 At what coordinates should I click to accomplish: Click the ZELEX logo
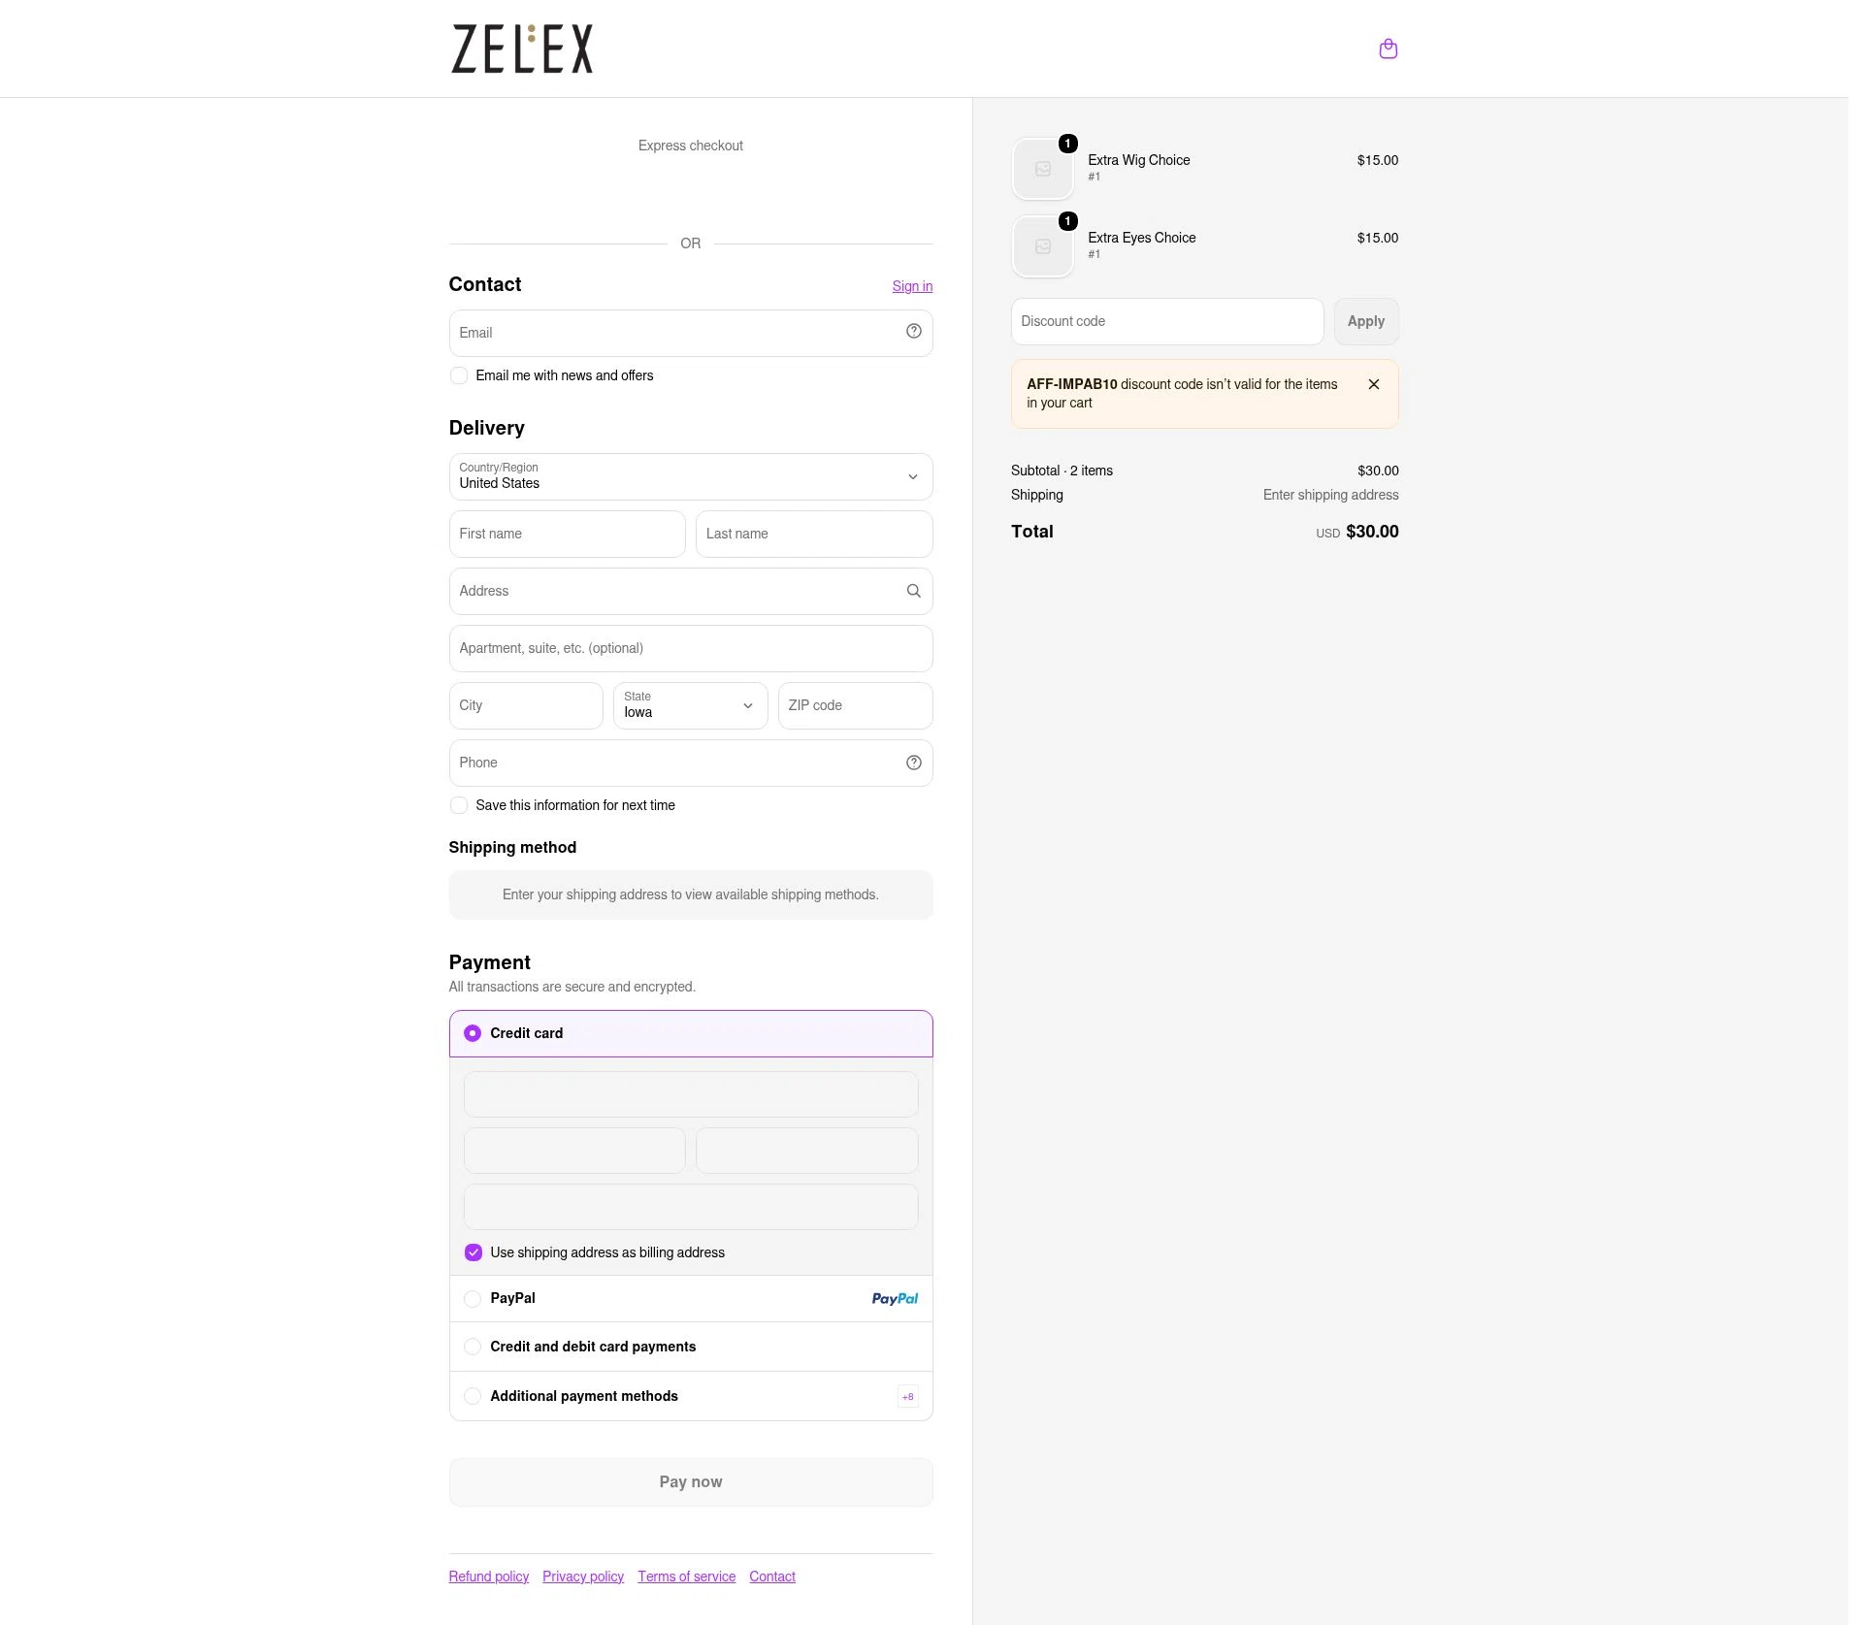tap(522, 49)
